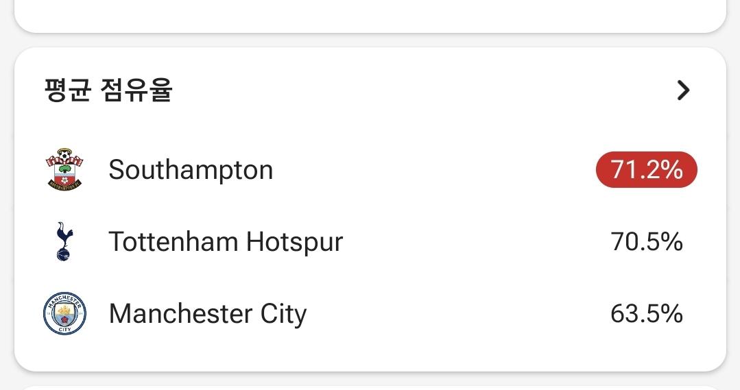This screenshot has width=740, height=390.
Task: Tap the CITY text on Manchester crest
Action: point(64,329)
